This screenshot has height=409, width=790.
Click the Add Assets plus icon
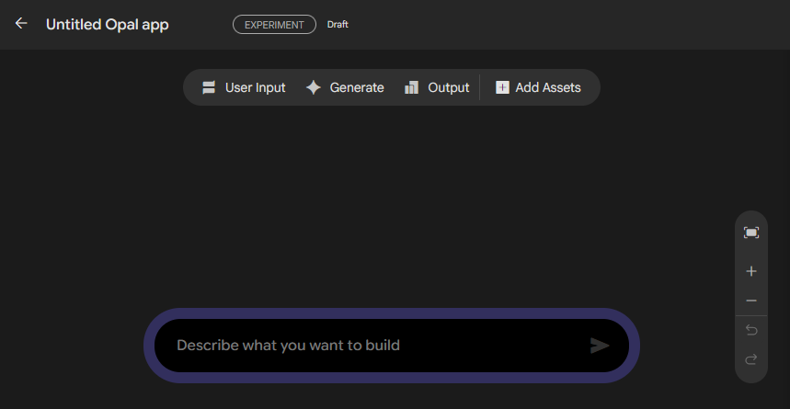(x=502, y=87)
